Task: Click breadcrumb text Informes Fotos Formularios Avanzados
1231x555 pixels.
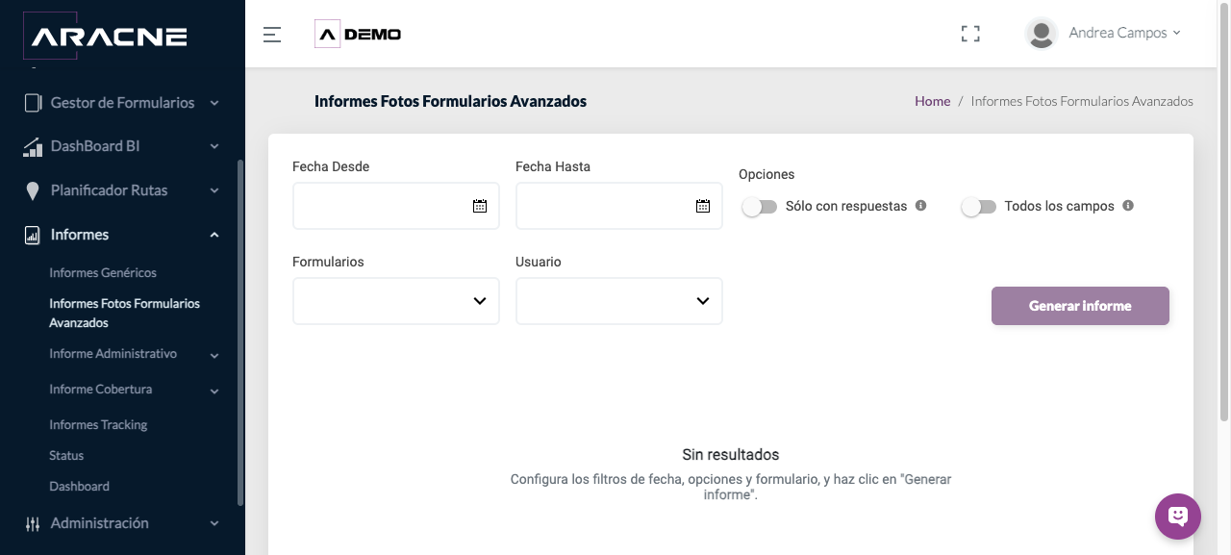Action: pos(1082,101)
